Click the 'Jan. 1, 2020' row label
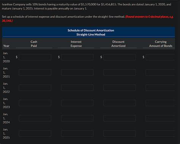 click(6, 57)
